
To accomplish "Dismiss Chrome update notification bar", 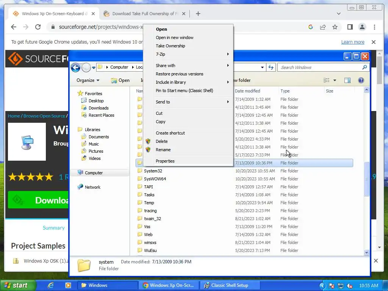I will 374,42.
